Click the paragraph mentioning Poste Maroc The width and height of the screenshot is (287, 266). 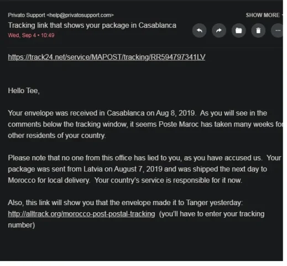145,124
